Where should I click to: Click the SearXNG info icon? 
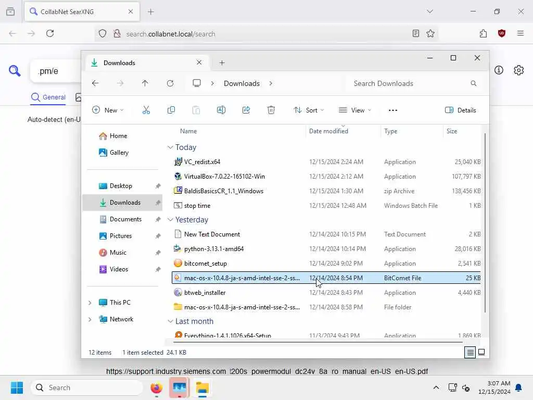499,70
